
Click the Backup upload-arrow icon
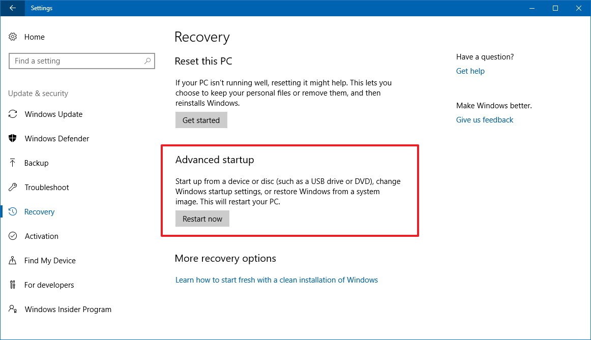point(13,163)
